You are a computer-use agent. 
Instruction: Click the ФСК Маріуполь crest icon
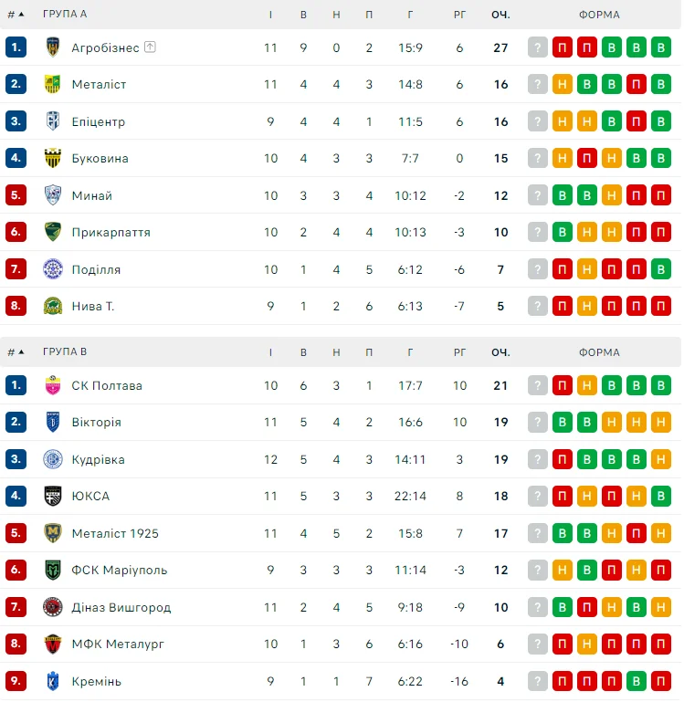tap(52, 570)
